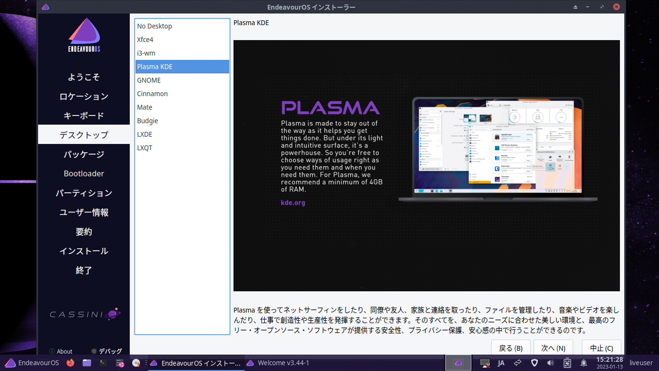Click the 次へ (N) next button

tap(553, 348)
